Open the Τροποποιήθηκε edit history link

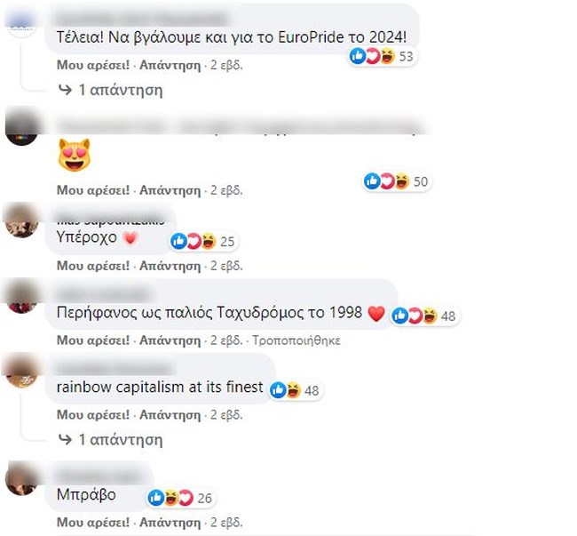296,340
